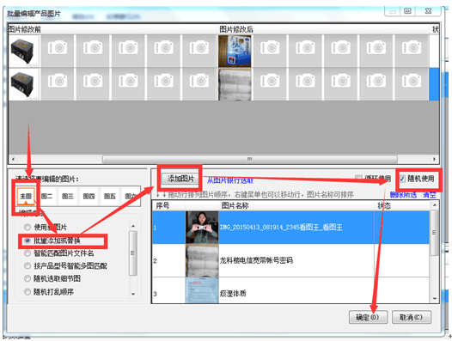The height and width of the screenshot is (341, 452).
Task: Enable the 循环使用 checkbox
Action: 358,178
